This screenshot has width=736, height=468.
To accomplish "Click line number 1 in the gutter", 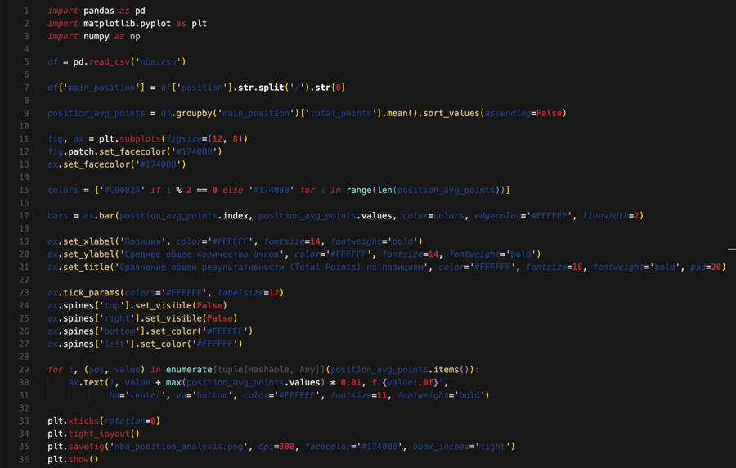I will pos(26,11).
